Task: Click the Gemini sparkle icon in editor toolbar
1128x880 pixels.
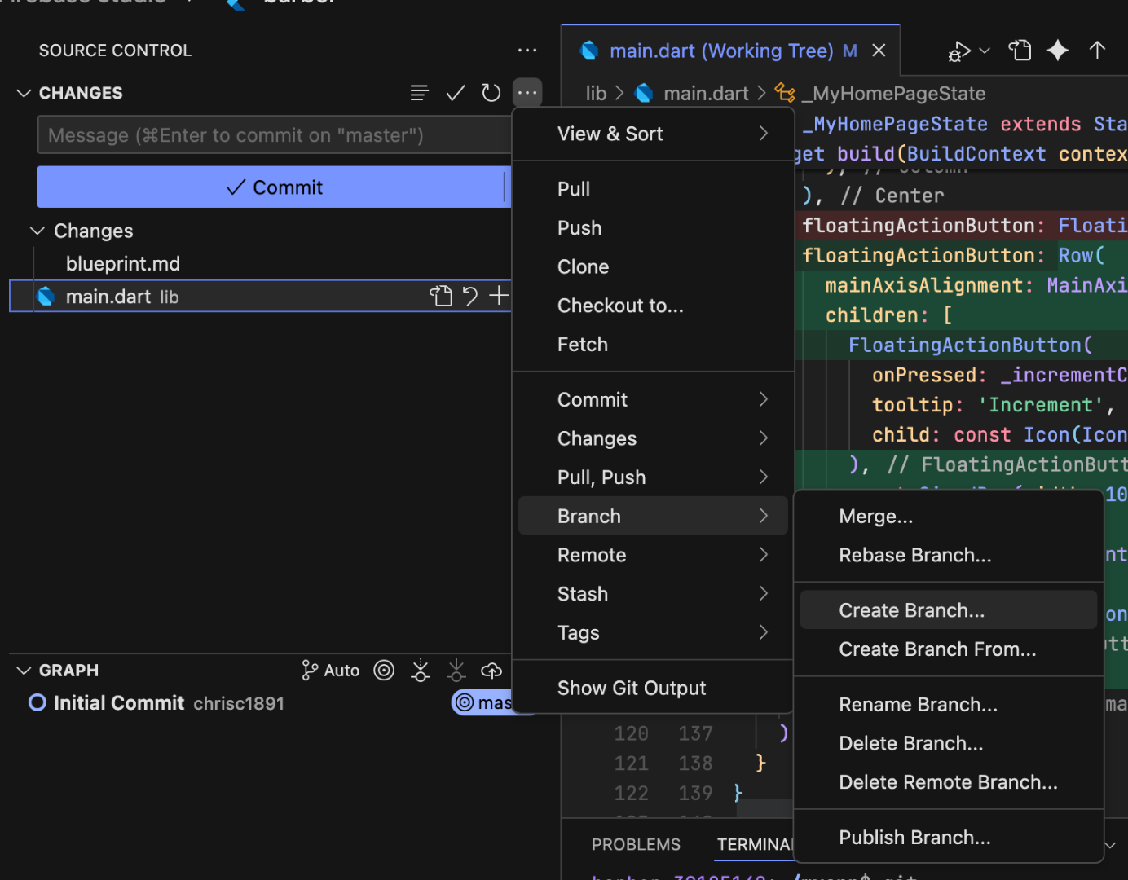Action: [1057, 51]
